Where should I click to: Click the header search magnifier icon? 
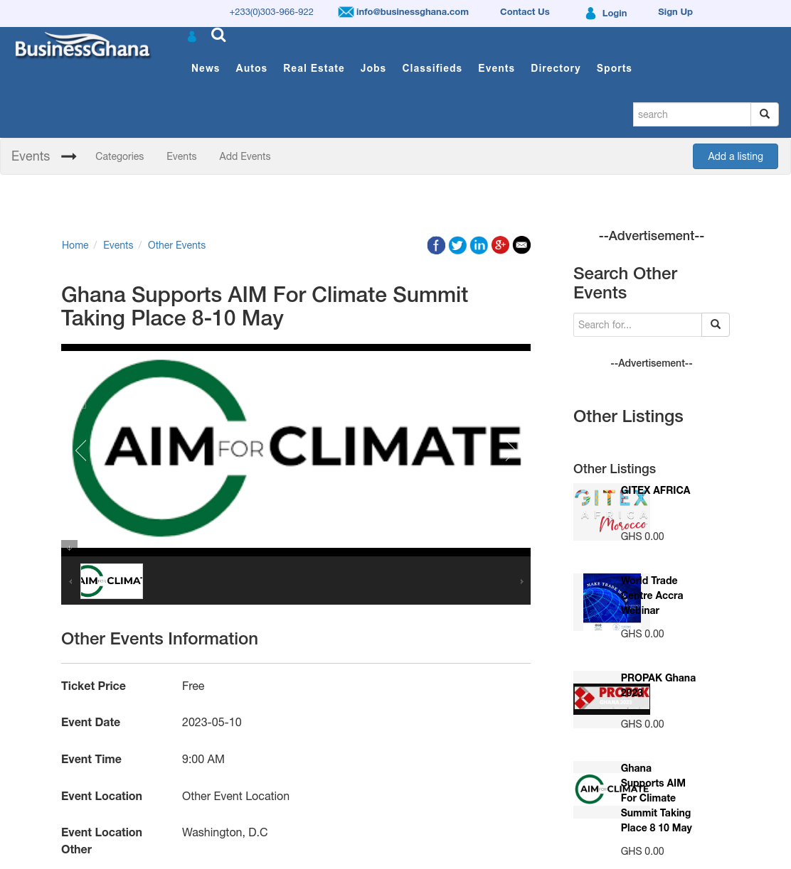[218, 35]
